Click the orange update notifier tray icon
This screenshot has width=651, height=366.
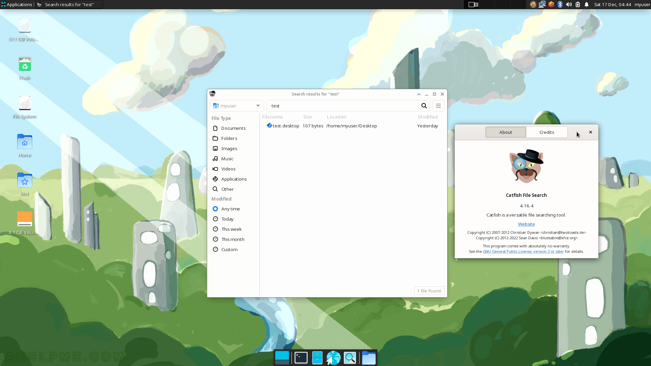click(533, 4)
